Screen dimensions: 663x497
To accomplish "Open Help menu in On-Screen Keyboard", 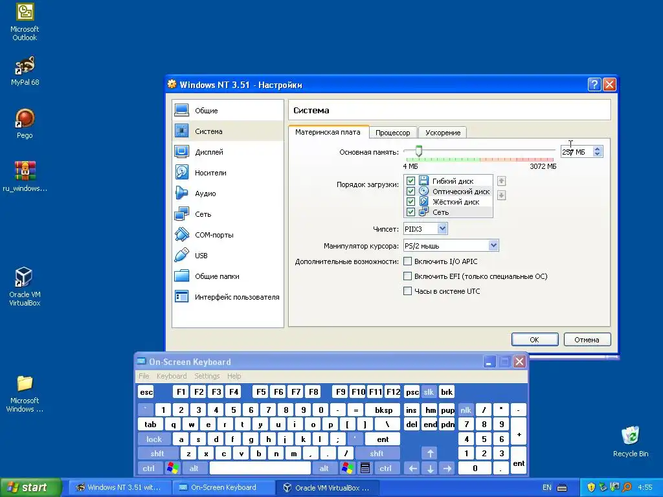I will [x=234, y=376].
